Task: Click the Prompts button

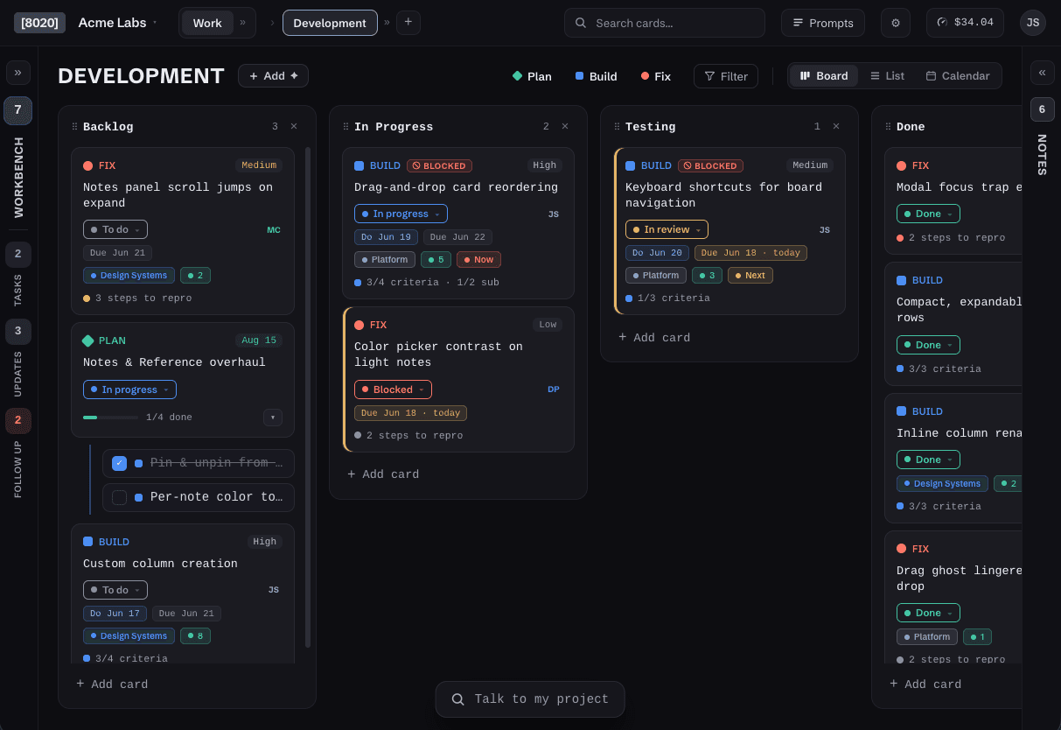Action: [x=823, y=23]
